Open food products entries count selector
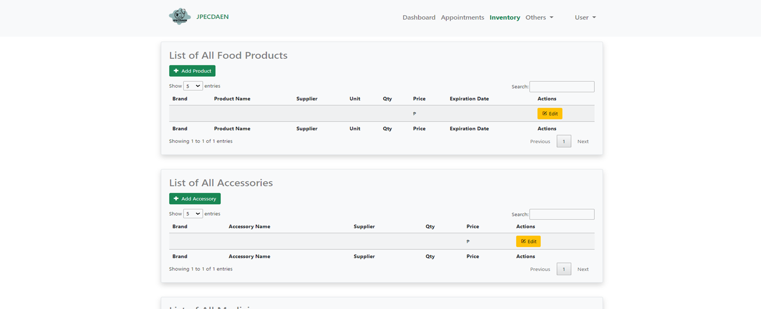The height and width of the screenshot is (309, 761). (193, 86)
